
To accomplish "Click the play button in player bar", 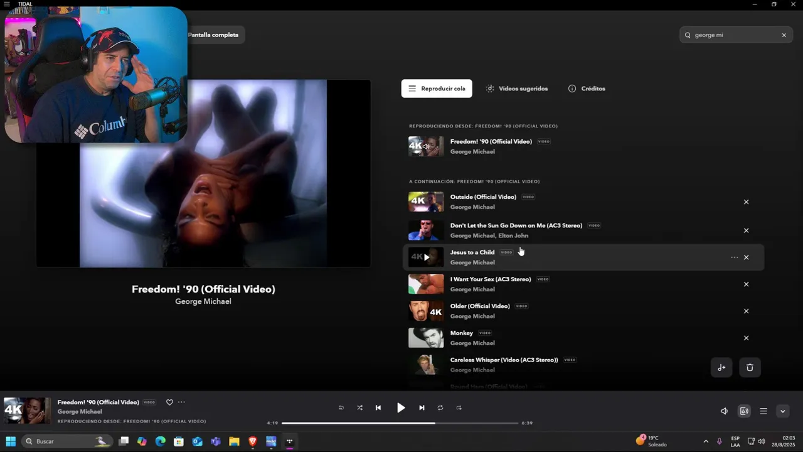I will (x=401, y=408).
